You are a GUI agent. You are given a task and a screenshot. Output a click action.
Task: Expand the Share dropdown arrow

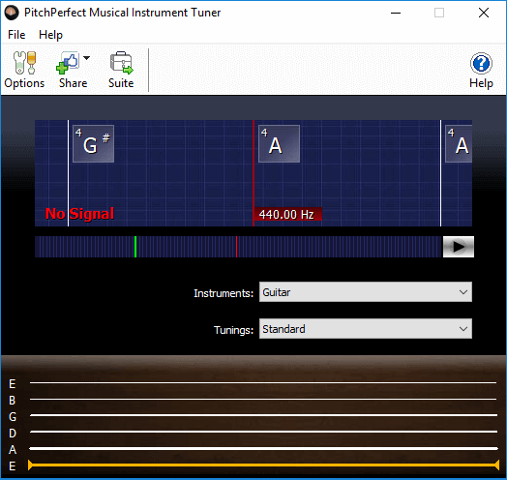point(87,58)
